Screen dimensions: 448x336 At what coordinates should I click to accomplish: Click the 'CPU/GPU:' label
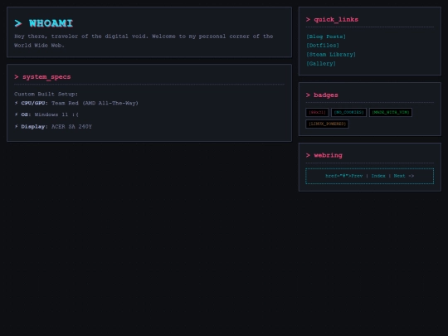click(x=35, y=103)
